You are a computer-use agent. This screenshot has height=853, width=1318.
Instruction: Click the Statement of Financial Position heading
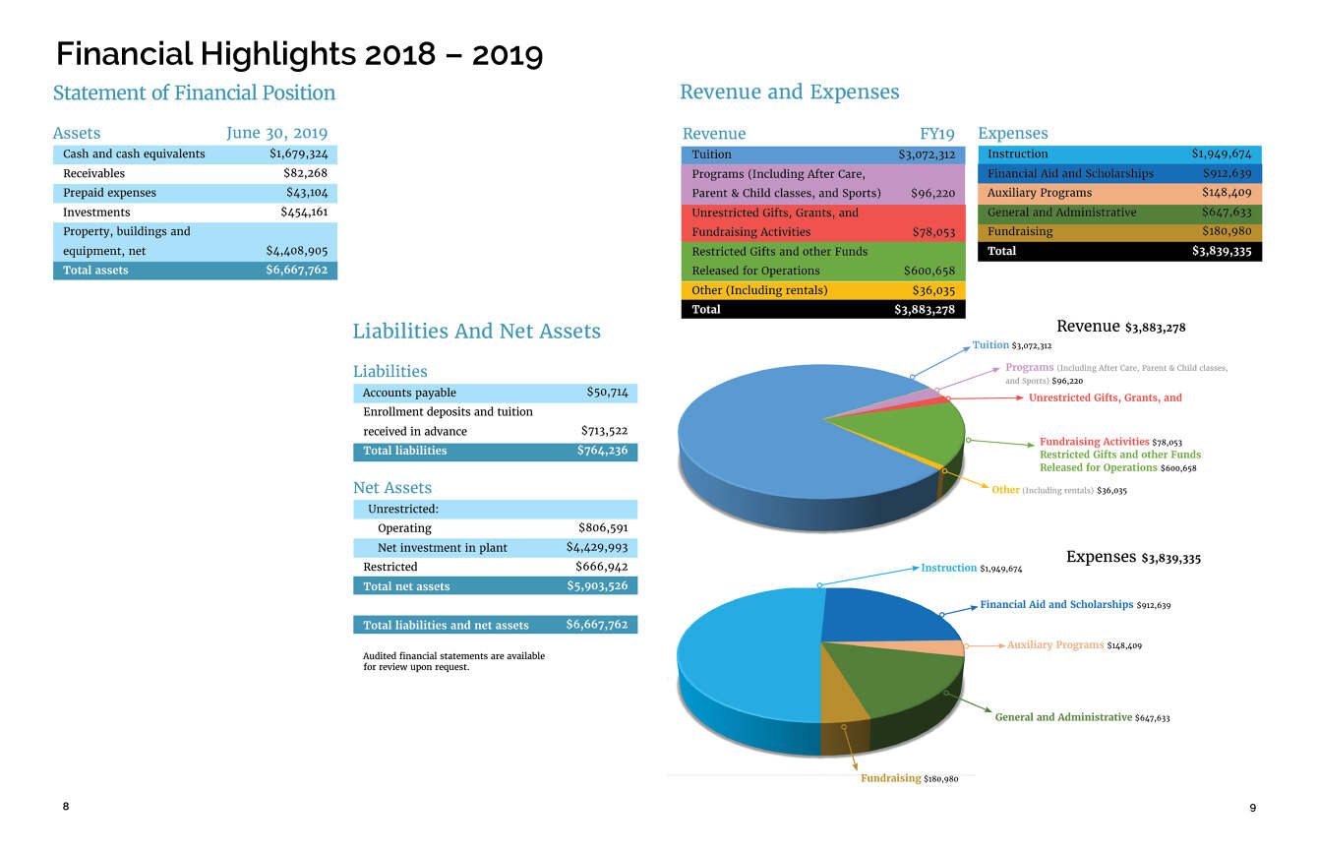pyautogui.click(x=194, y=93)
